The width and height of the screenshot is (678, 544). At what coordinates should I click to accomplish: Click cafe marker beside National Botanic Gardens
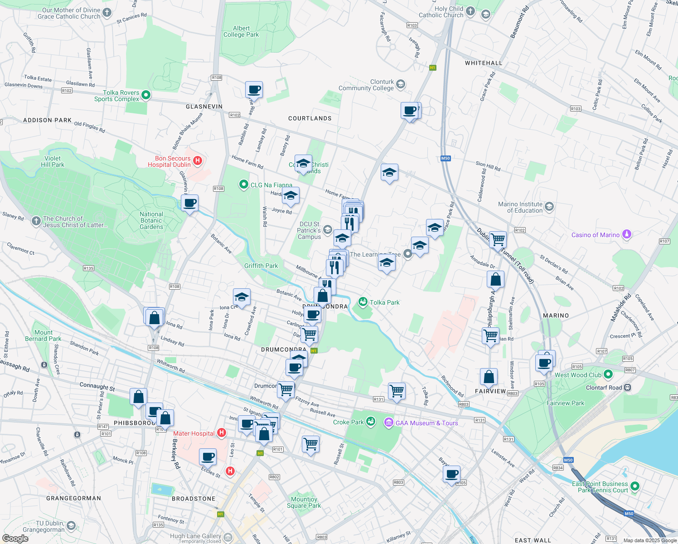[189, 203]
